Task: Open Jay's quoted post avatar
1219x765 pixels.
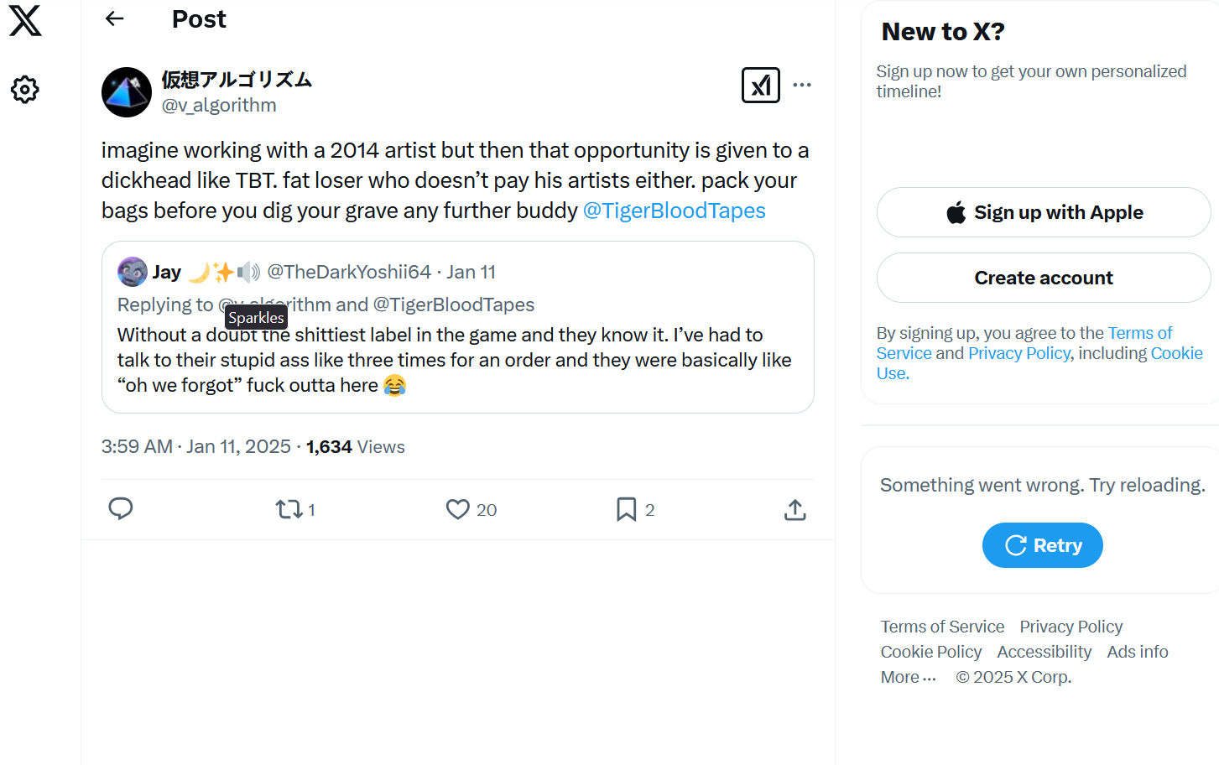Action: coord(133,272)
